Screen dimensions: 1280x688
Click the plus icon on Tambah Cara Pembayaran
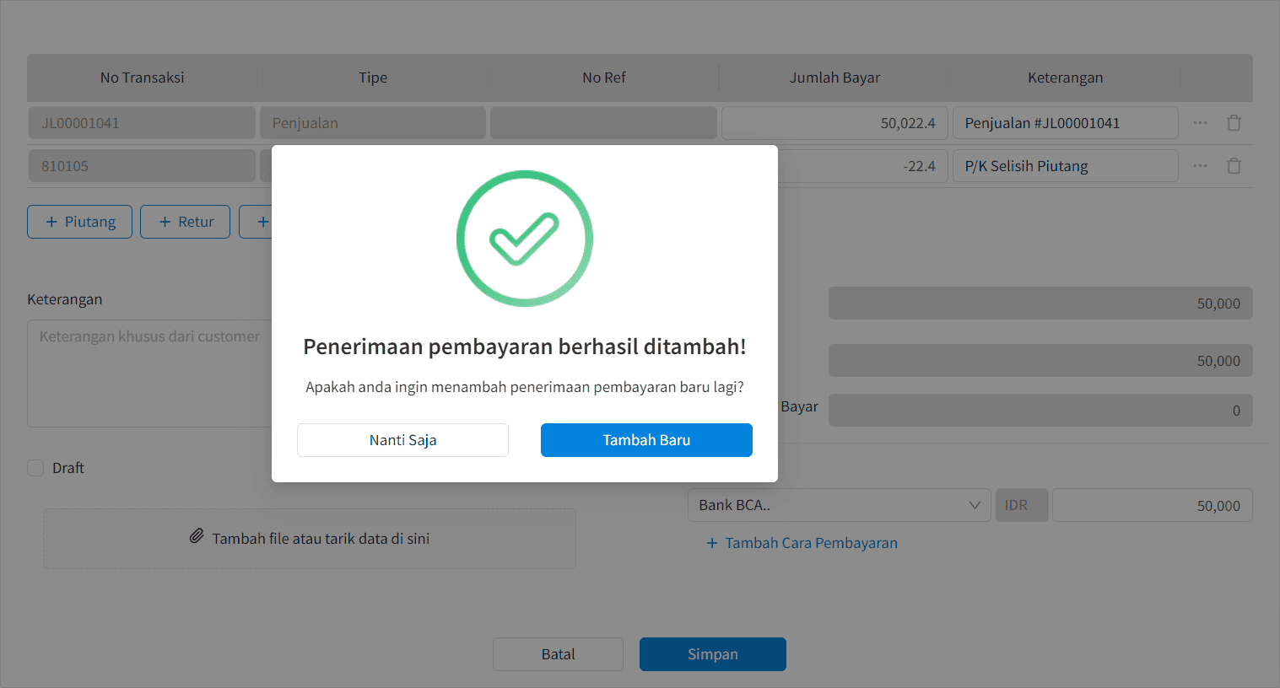pos(712,543)
